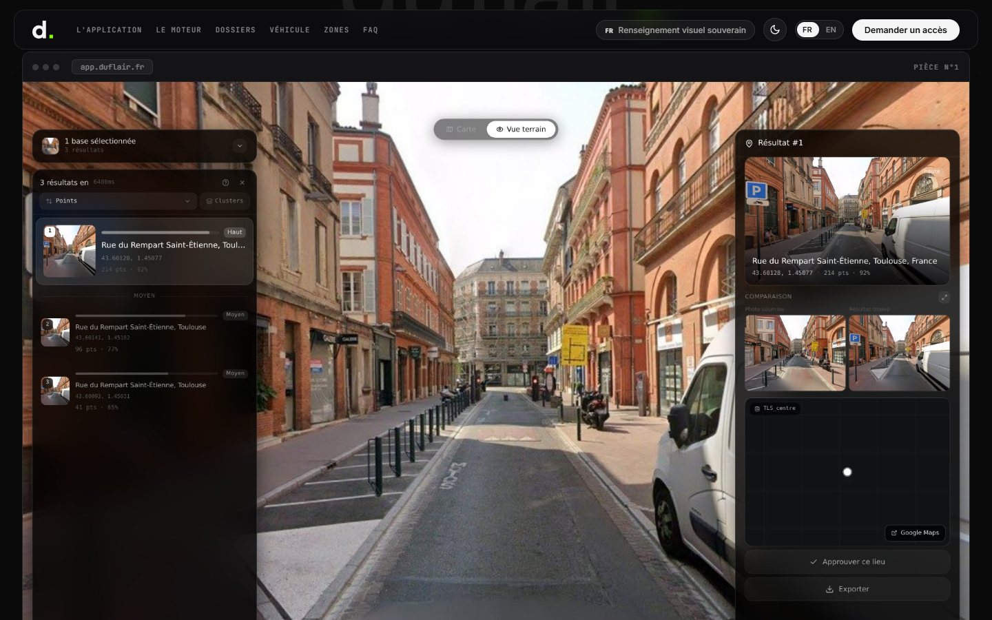
Task: Open the Résultat #1 main preview image
Action: [x=847, y=220]
